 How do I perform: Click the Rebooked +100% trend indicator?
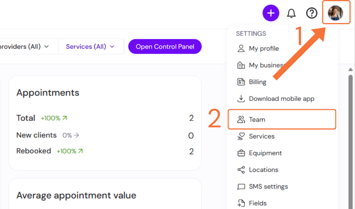[70, 151]
